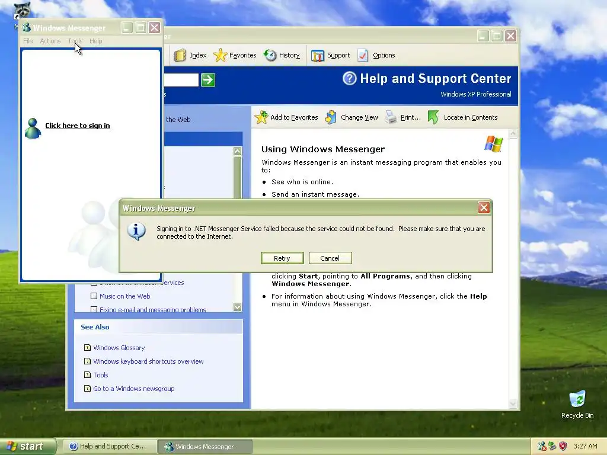Click the icon beside Windows keyboard shortcuts overview
The image size is (607, 455).
tap(88, 361)
